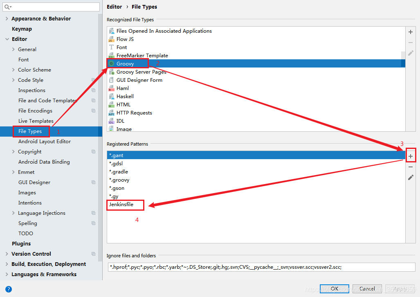Open the TODO settings page
Image resolution: width=420 pixels, height=297 pixels.
tap(26, 233)
